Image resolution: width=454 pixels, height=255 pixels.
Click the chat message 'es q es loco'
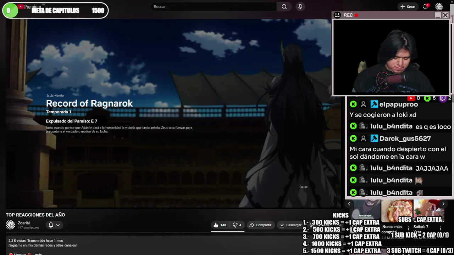coord(433,126)
